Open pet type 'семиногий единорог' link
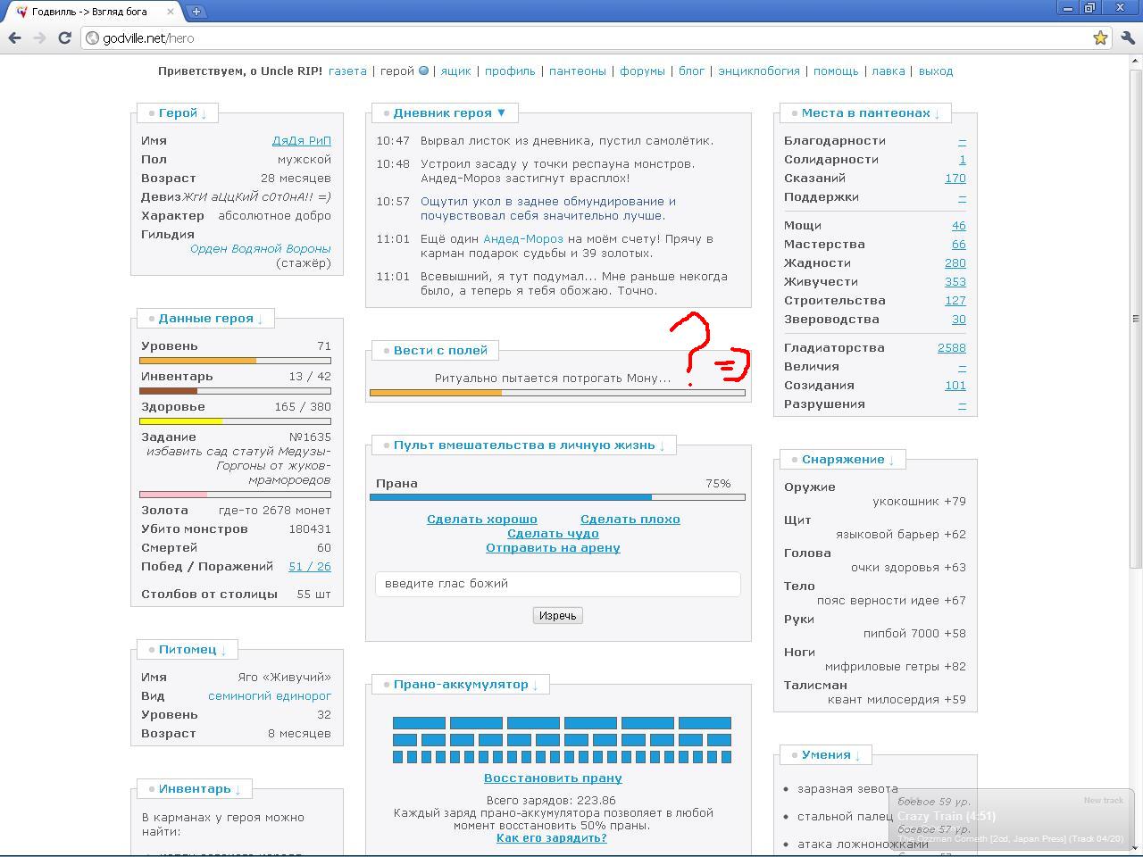The height and width of the screenshot is (857, 1143). click(x=270, y=696)
